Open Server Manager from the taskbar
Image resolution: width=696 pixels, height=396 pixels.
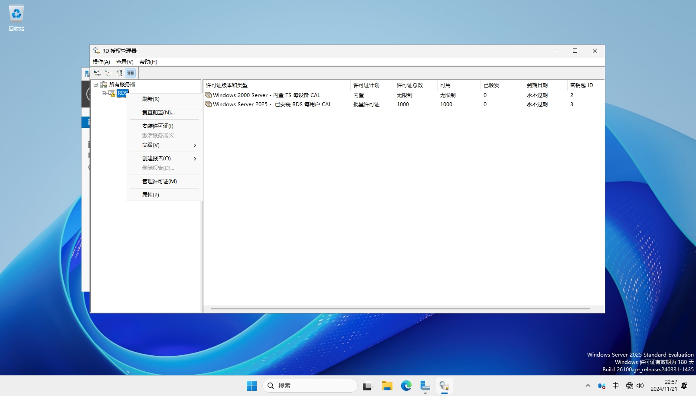coord(425,386)
